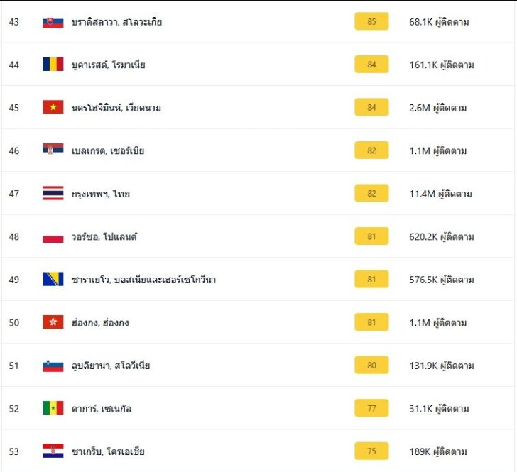Click the score badge 77 for Dakar
Viewport: 517px width, 472px height.
pos(371,408)
